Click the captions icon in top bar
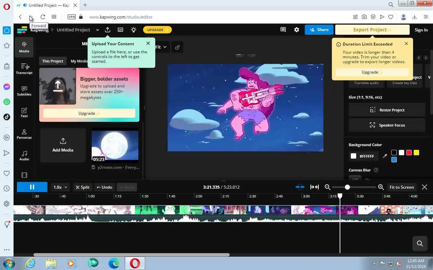 [x=120, y=30]
